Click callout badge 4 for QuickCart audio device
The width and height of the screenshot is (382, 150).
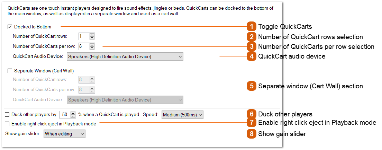point(252,56)
